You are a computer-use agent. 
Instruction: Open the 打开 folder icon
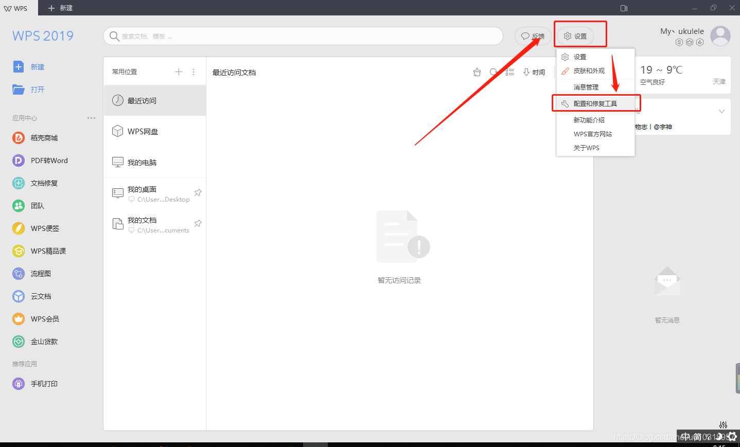tap(19, 90)
